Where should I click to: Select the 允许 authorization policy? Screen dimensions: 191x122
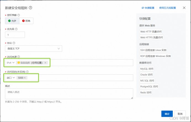[x=12, y=21]
